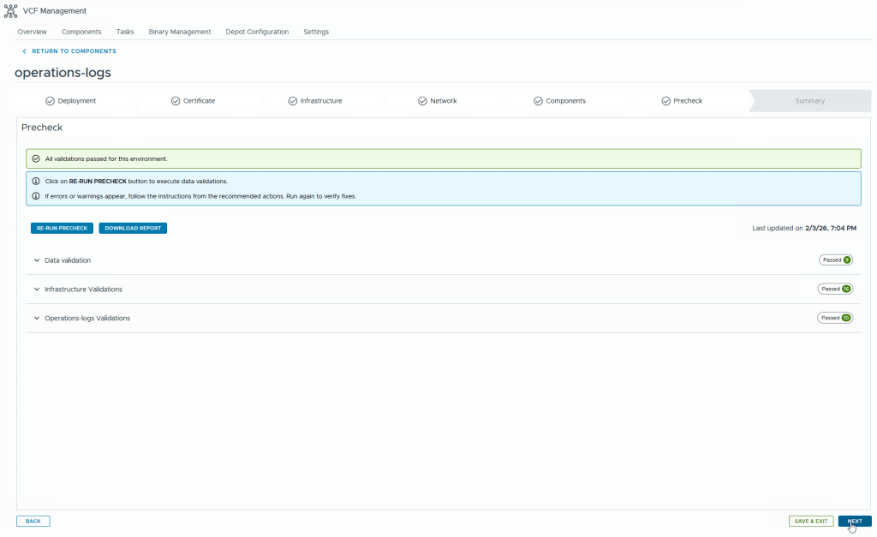Click the Infrastructure step checkmark icon

(x=292, y=101)
